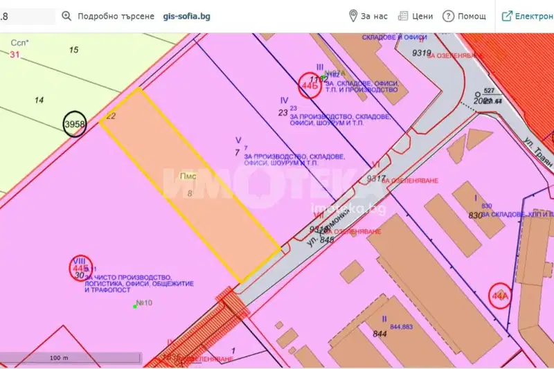The height and width of the screenshot is (369, 554).
Task: Click the red number 31 label
Action: pos(15,55)
